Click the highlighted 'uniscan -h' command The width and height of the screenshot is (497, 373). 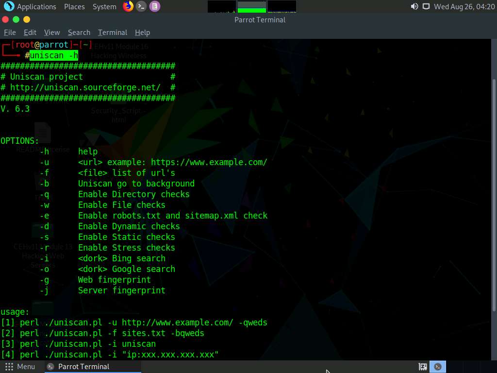pyautogui.click(x=53, y=55)
